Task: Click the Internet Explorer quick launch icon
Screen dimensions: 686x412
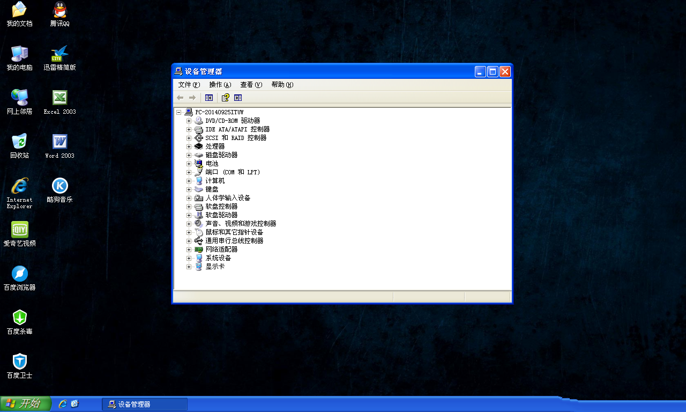Action: tap(63, 404)
